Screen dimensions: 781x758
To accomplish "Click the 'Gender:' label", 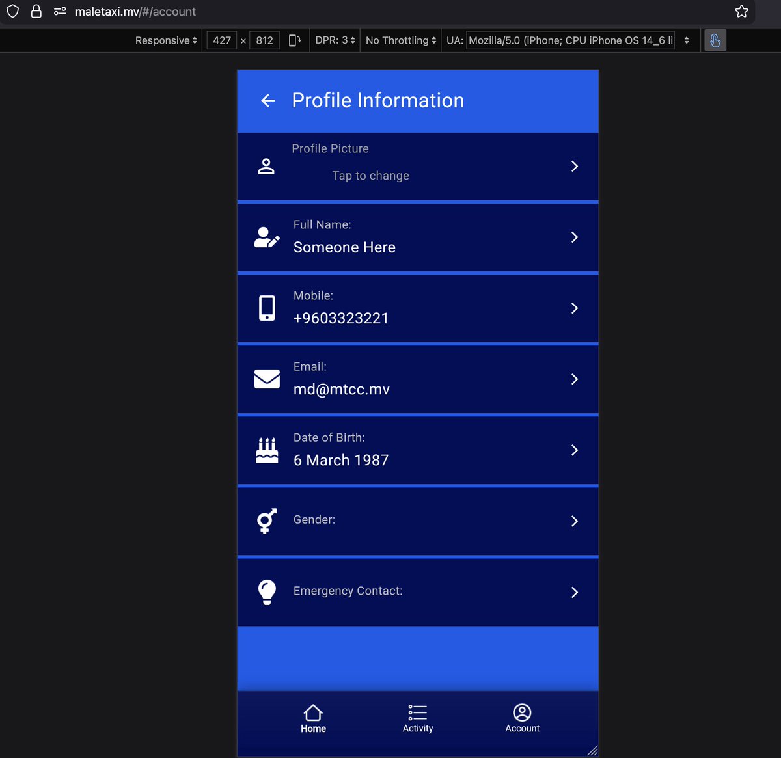I will [x=314, y=520].
